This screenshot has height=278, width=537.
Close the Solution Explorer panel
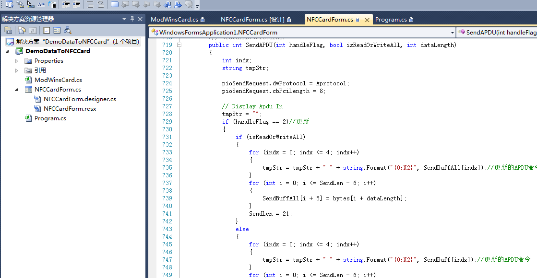(140, 19)
